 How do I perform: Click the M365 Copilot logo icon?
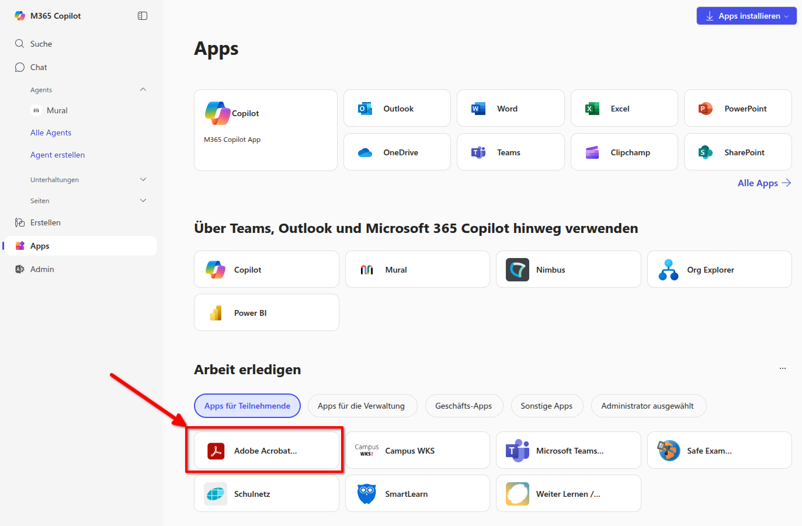20,16
